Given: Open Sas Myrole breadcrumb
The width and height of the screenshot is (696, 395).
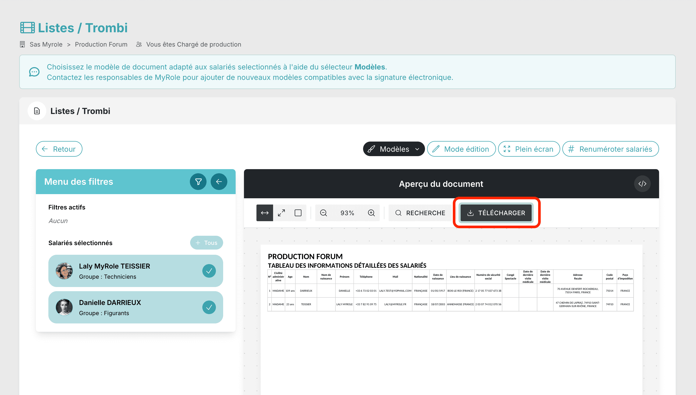Looking at the screenshot, I should (x=46, y=44).
